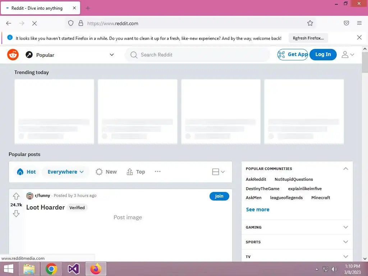
Task: Sort posts by Top
Action: 136,172
